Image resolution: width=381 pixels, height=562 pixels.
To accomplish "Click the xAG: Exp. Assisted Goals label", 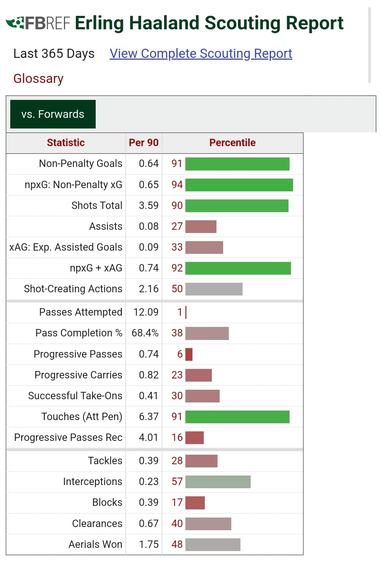I will click(66, 247).
